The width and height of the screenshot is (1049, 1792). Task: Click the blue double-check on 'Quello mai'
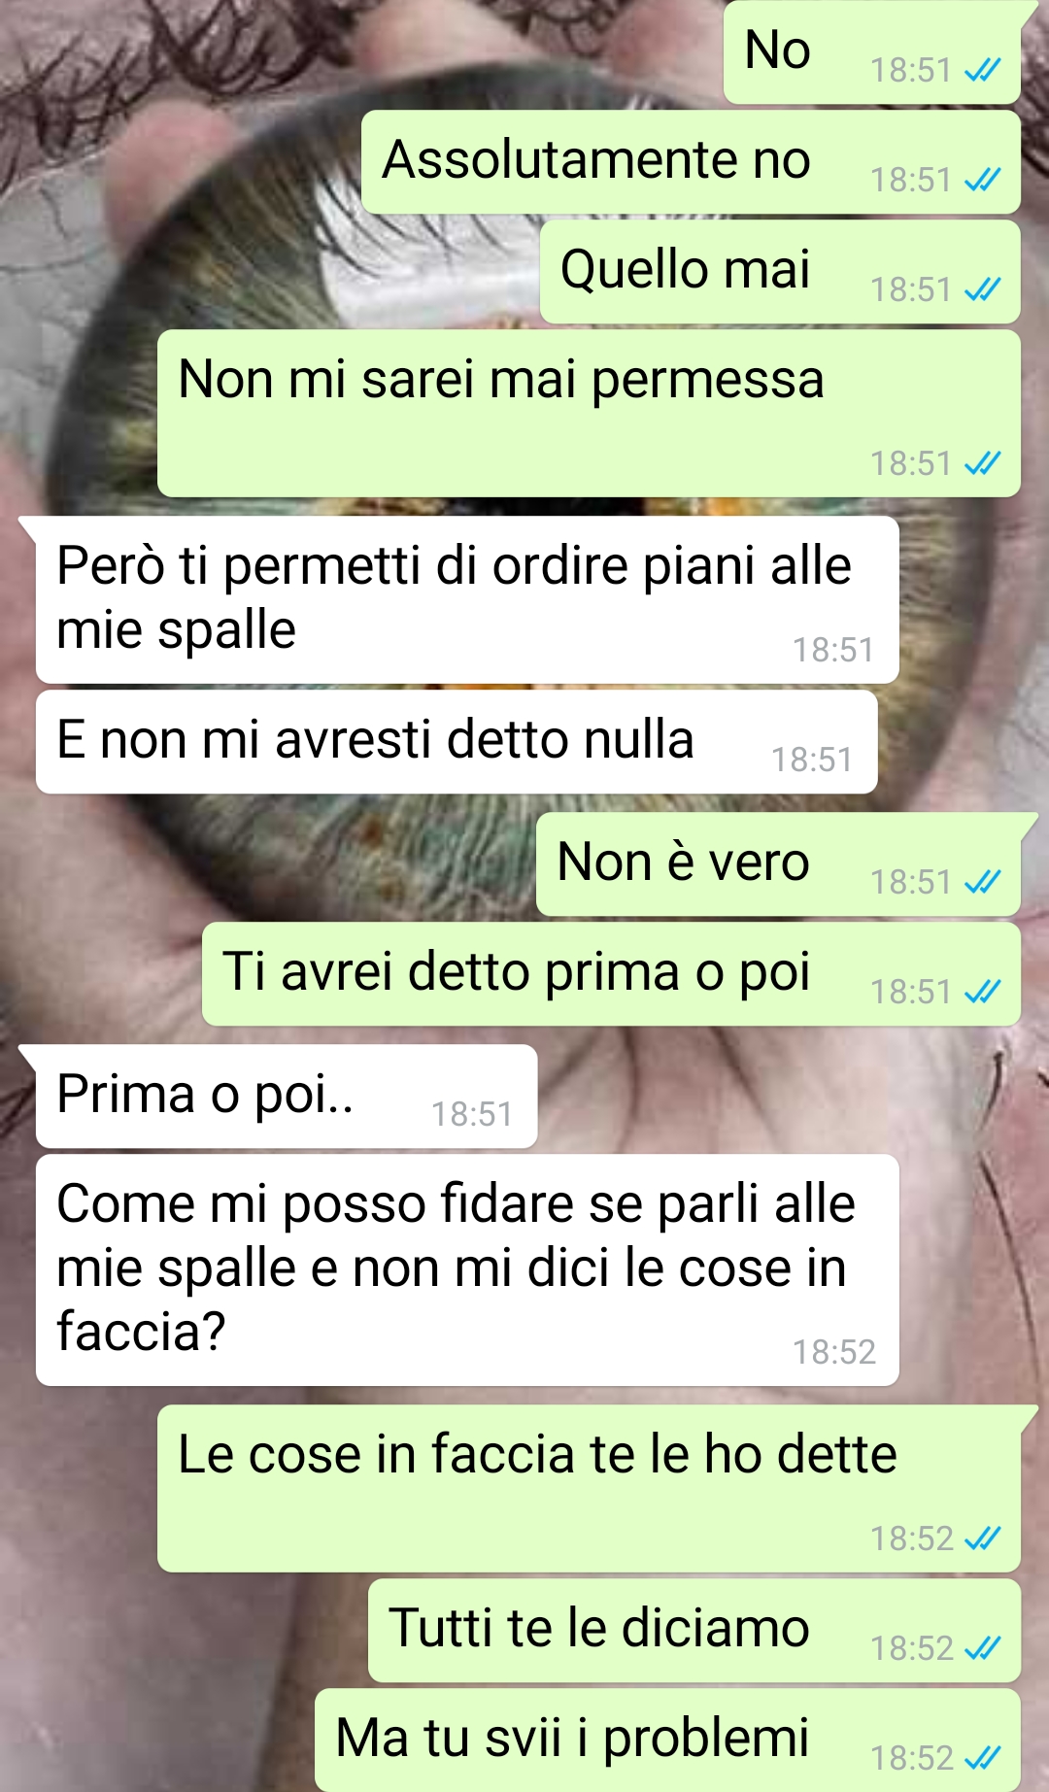(x=982, y=290)
